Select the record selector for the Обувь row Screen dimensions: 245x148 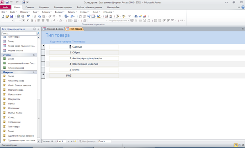click(x=43, y=53)
